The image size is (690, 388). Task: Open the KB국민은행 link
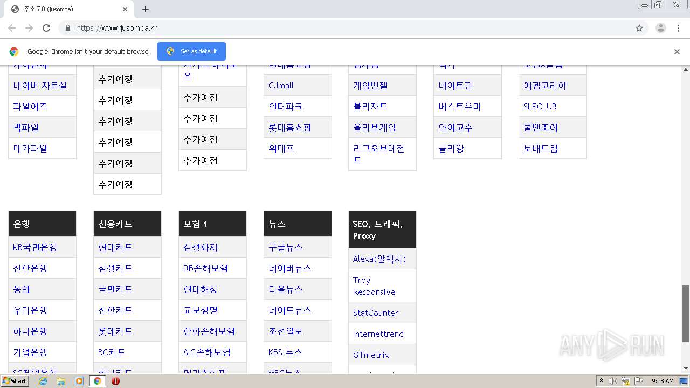[x=35, y=247]
